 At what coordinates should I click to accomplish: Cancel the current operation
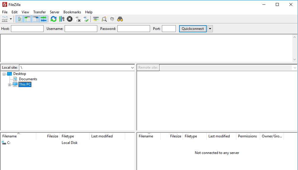pyautogui.click(x=70, y=19)
